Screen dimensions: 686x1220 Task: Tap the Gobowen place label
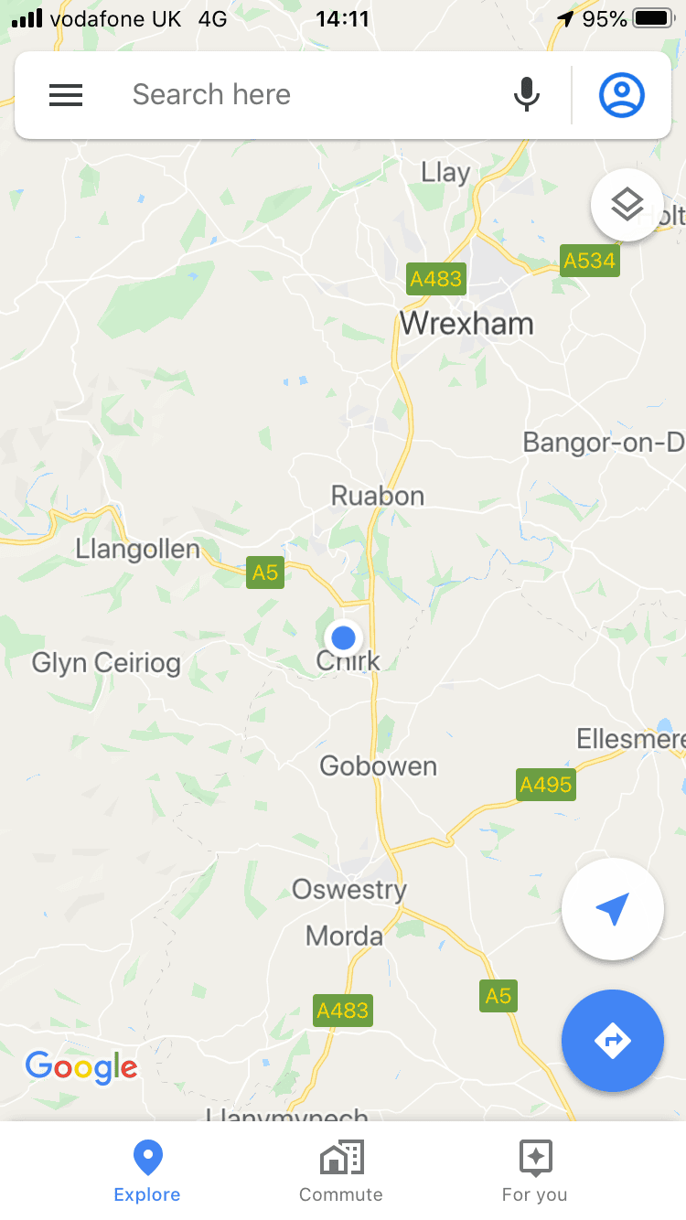tap(379, 766)
